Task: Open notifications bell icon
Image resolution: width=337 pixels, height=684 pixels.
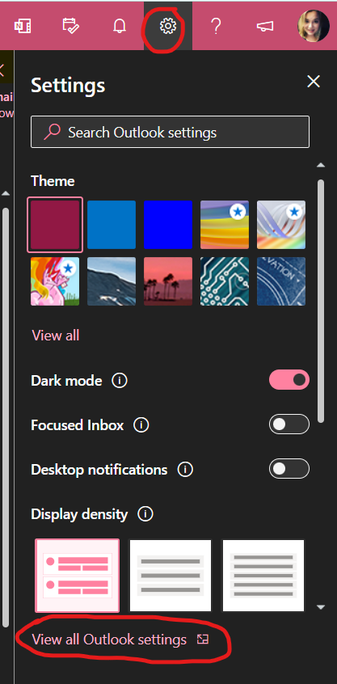Action: click(119, 26)
